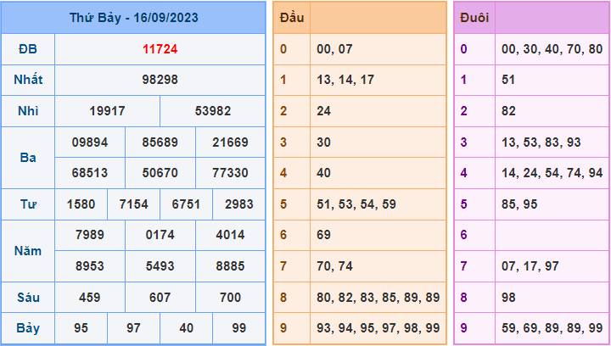The image size is (611, 346).
Task: Select the special prize number 11724
Action: point(160,49)
